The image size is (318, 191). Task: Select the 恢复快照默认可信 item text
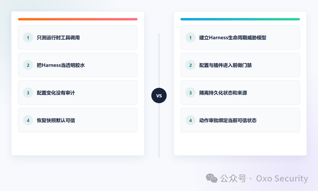(56, 120)
